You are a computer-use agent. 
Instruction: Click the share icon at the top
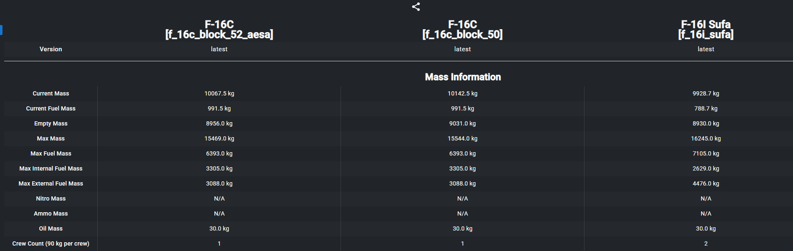pos(416,7)
